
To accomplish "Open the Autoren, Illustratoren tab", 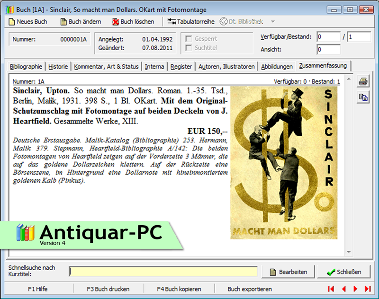I will [x=227, y=67].
